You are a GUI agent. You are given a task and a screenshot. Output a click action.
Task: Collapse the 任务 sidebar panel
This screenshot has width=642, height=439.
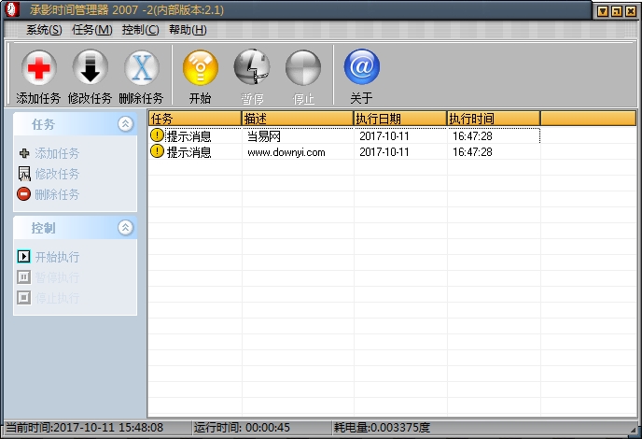[x=125, y=124]
